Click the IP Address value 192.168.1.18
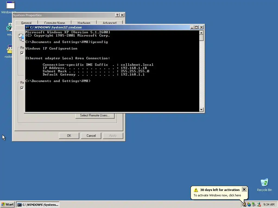 point(134,68)
